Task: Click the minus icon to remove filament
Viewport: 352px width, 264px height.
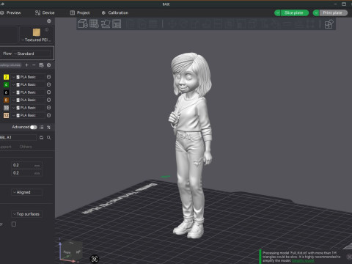Action: point(34,65)
